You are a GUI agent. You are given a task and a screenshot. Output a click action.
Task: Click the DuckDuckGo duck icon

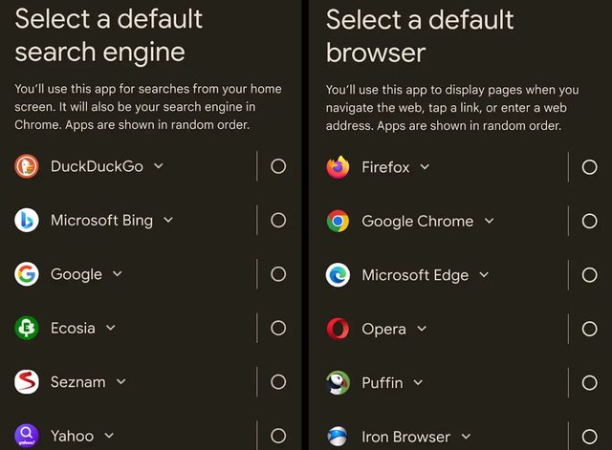27,166
